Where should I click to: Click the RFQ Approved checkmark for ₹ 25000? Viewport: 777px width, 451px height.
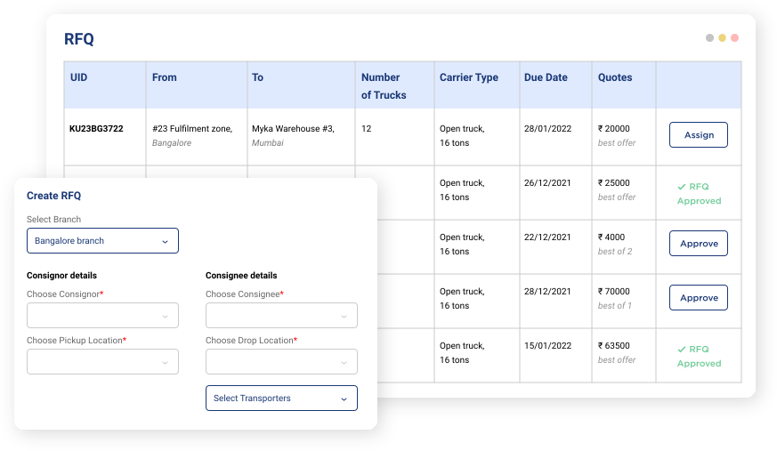(x=682, y=187)
